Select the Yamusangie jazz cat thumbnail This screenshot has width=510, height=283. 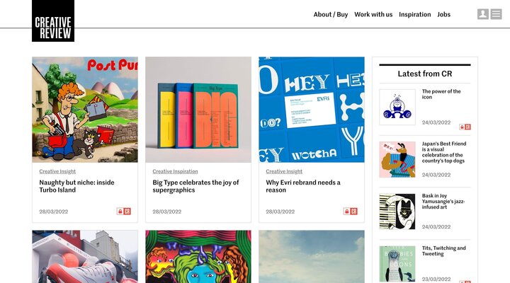point(397,212)
